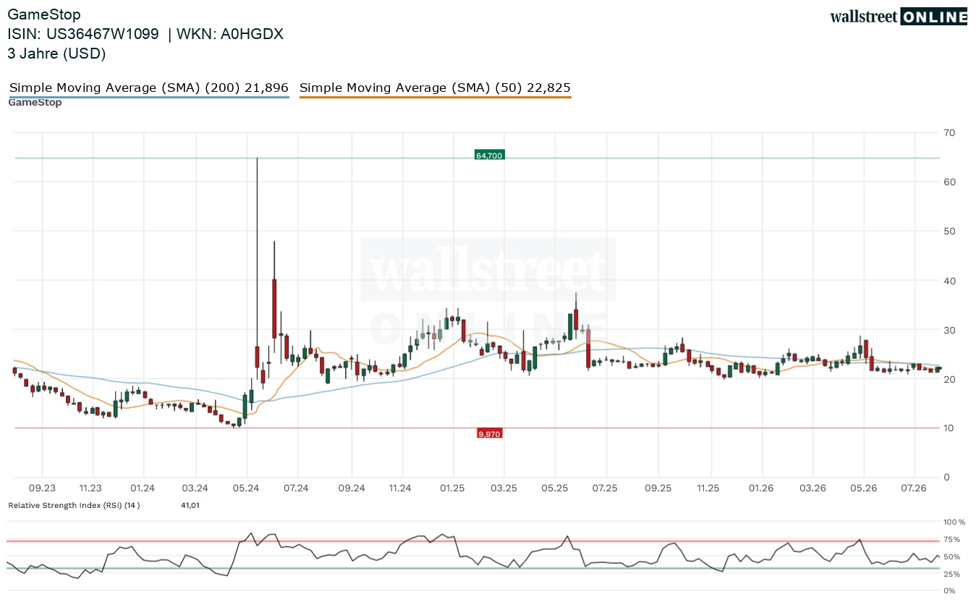Click the 03.26 date axis label
Screen dimensions: 976x610
(x=812, y=488)
